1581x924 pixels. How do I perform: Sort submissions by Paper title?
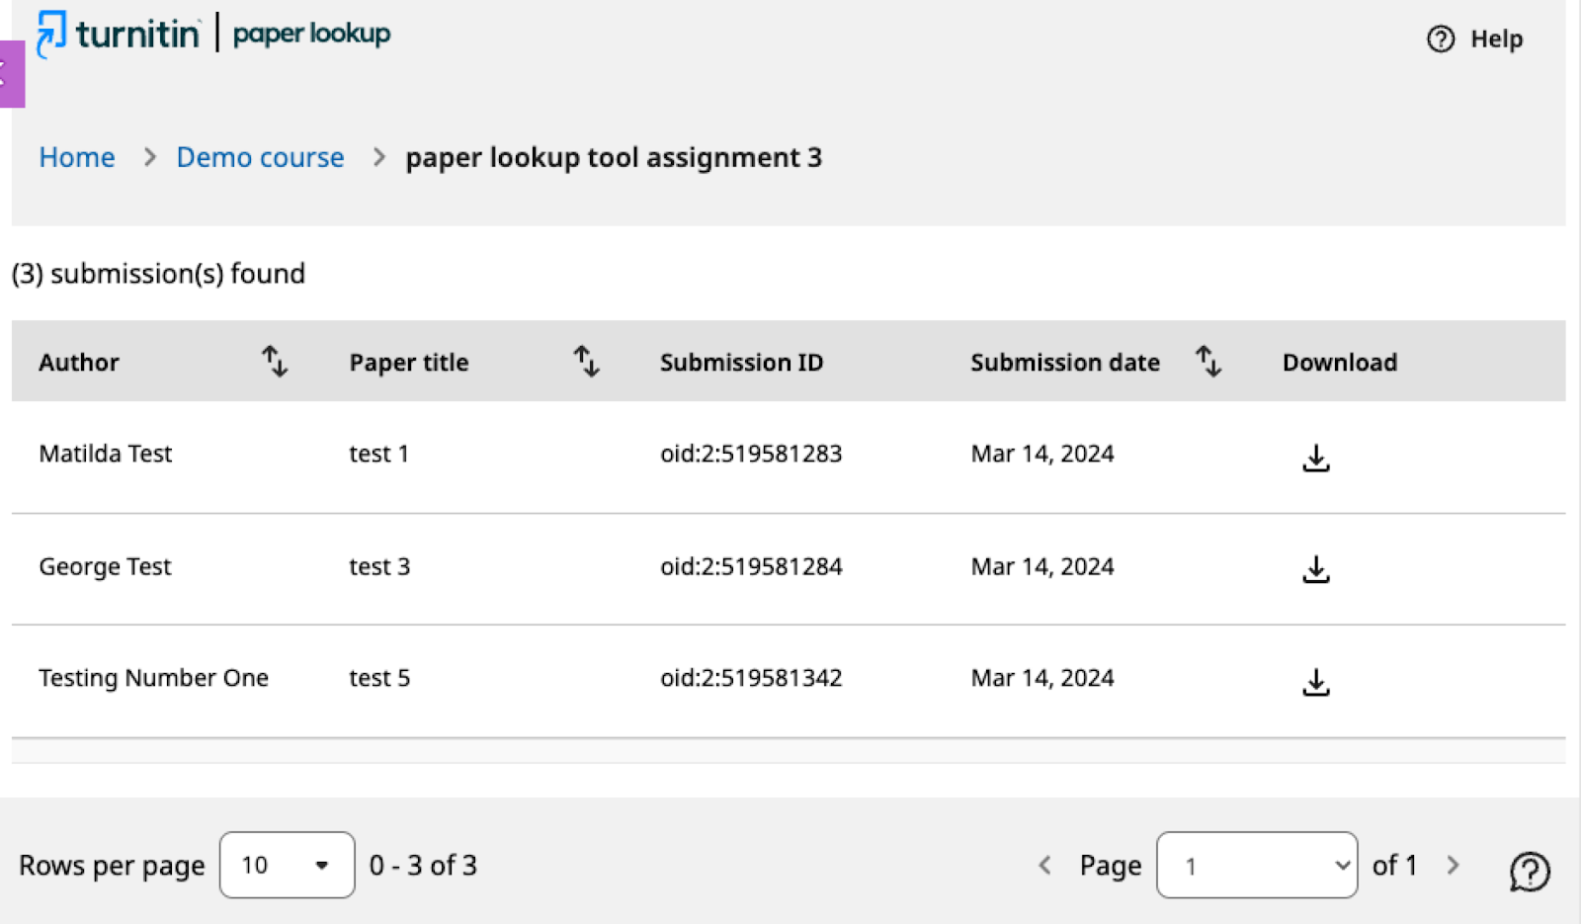[x=587, y=362]
